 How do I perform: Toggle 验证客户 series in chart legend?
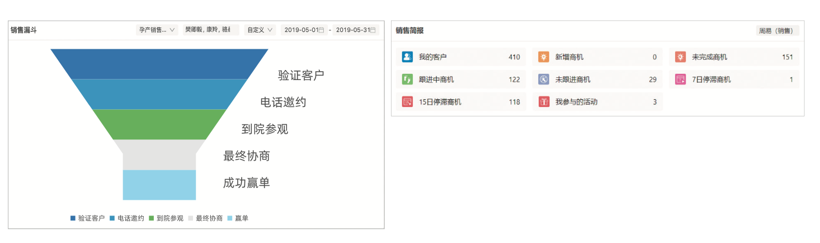[88, 218]
